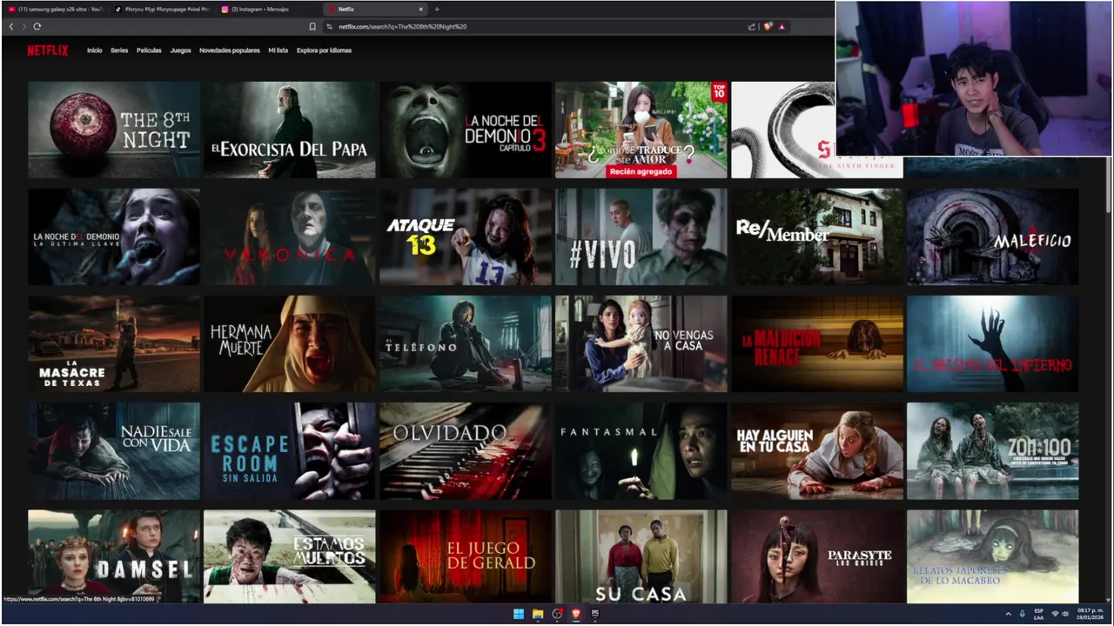Open the Verónica thumbnail
The width and height of the screenshot is (1114, 626).
coord(290,236)
